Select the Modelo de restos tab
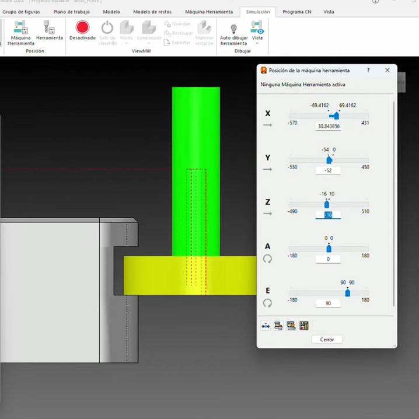Image resolution: width=419 pixels, height=419 pixels. click(152, 12)
